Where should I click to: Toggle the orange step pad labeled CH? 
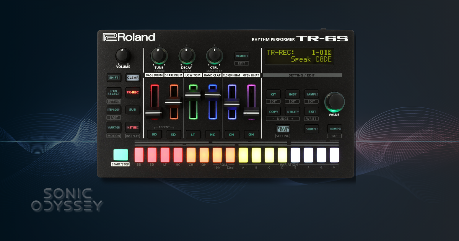191,155
